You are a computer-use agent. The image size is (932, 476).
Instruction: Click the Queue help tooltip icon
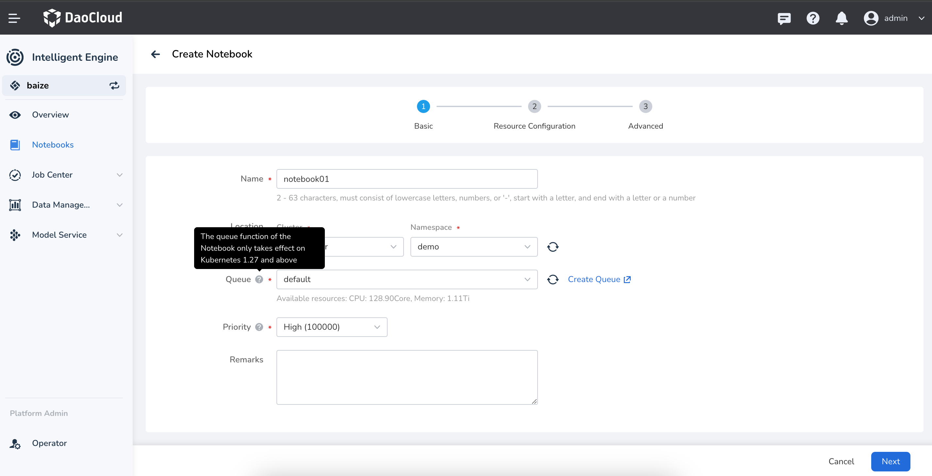click(x=259, y=279)
